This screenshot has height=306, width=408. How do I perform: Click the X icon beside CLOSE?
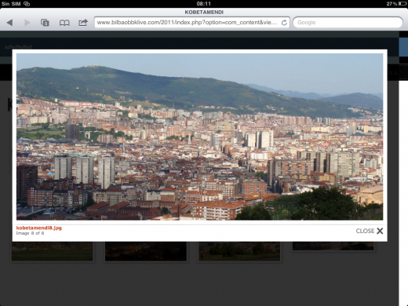380,231
